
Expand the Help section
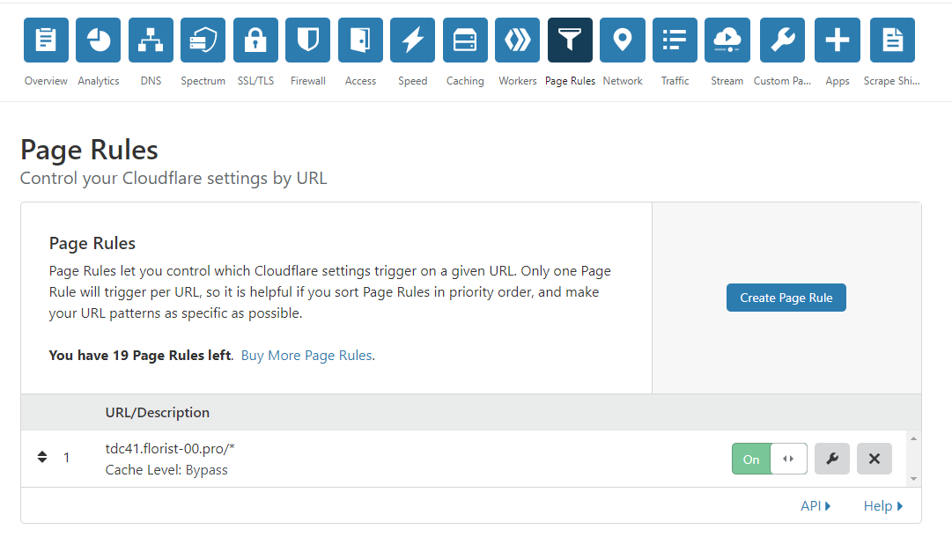pos(883,506)
